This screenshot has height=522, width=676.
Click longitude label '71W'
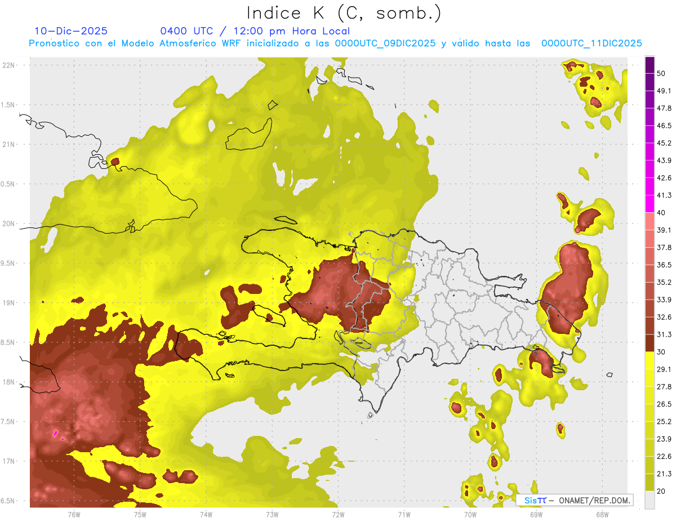click(404, 514)
